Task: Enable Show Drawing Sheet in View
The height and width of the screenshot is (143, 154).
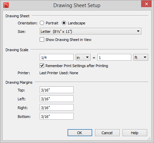Action: 42,40
